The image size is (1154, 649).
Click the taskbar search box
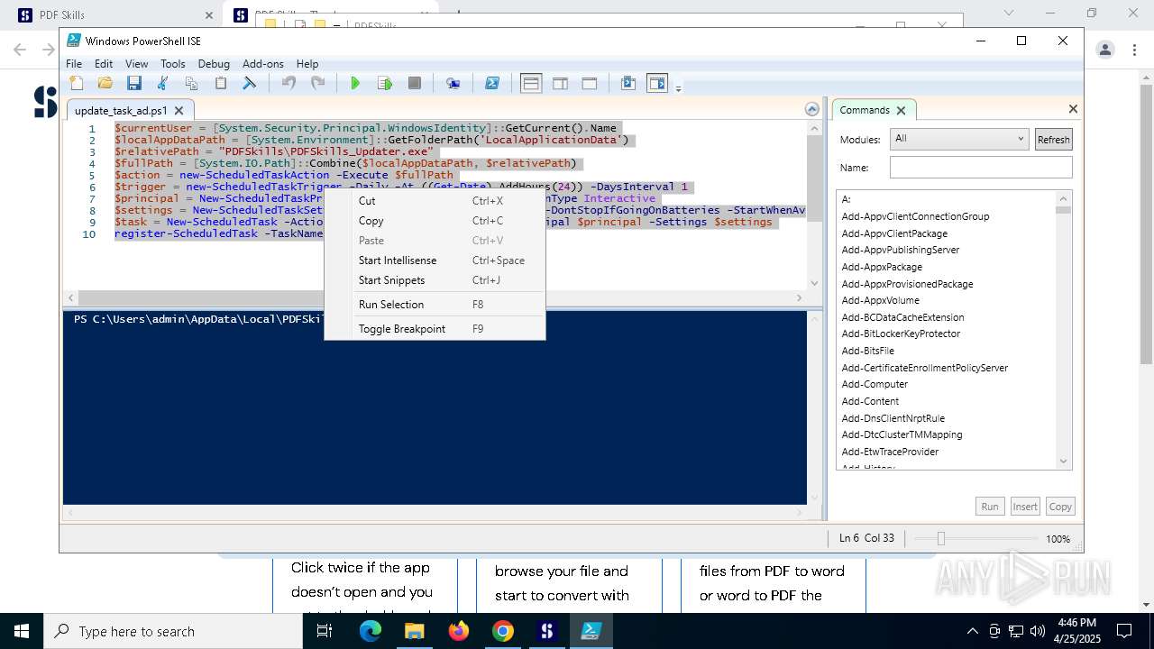click(x=173, y=631)
